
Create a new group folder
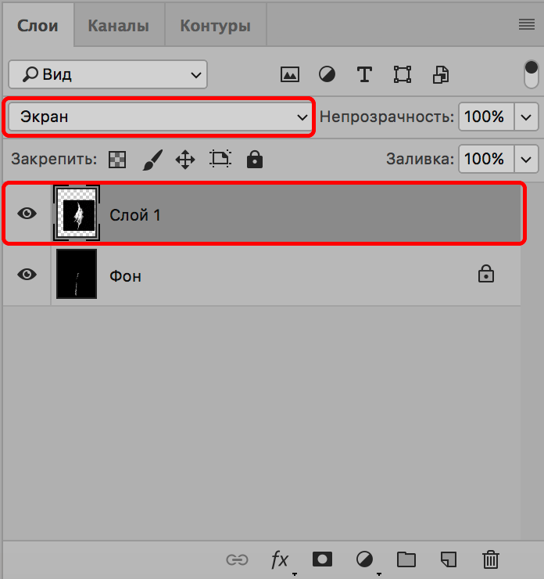point(406,559)
